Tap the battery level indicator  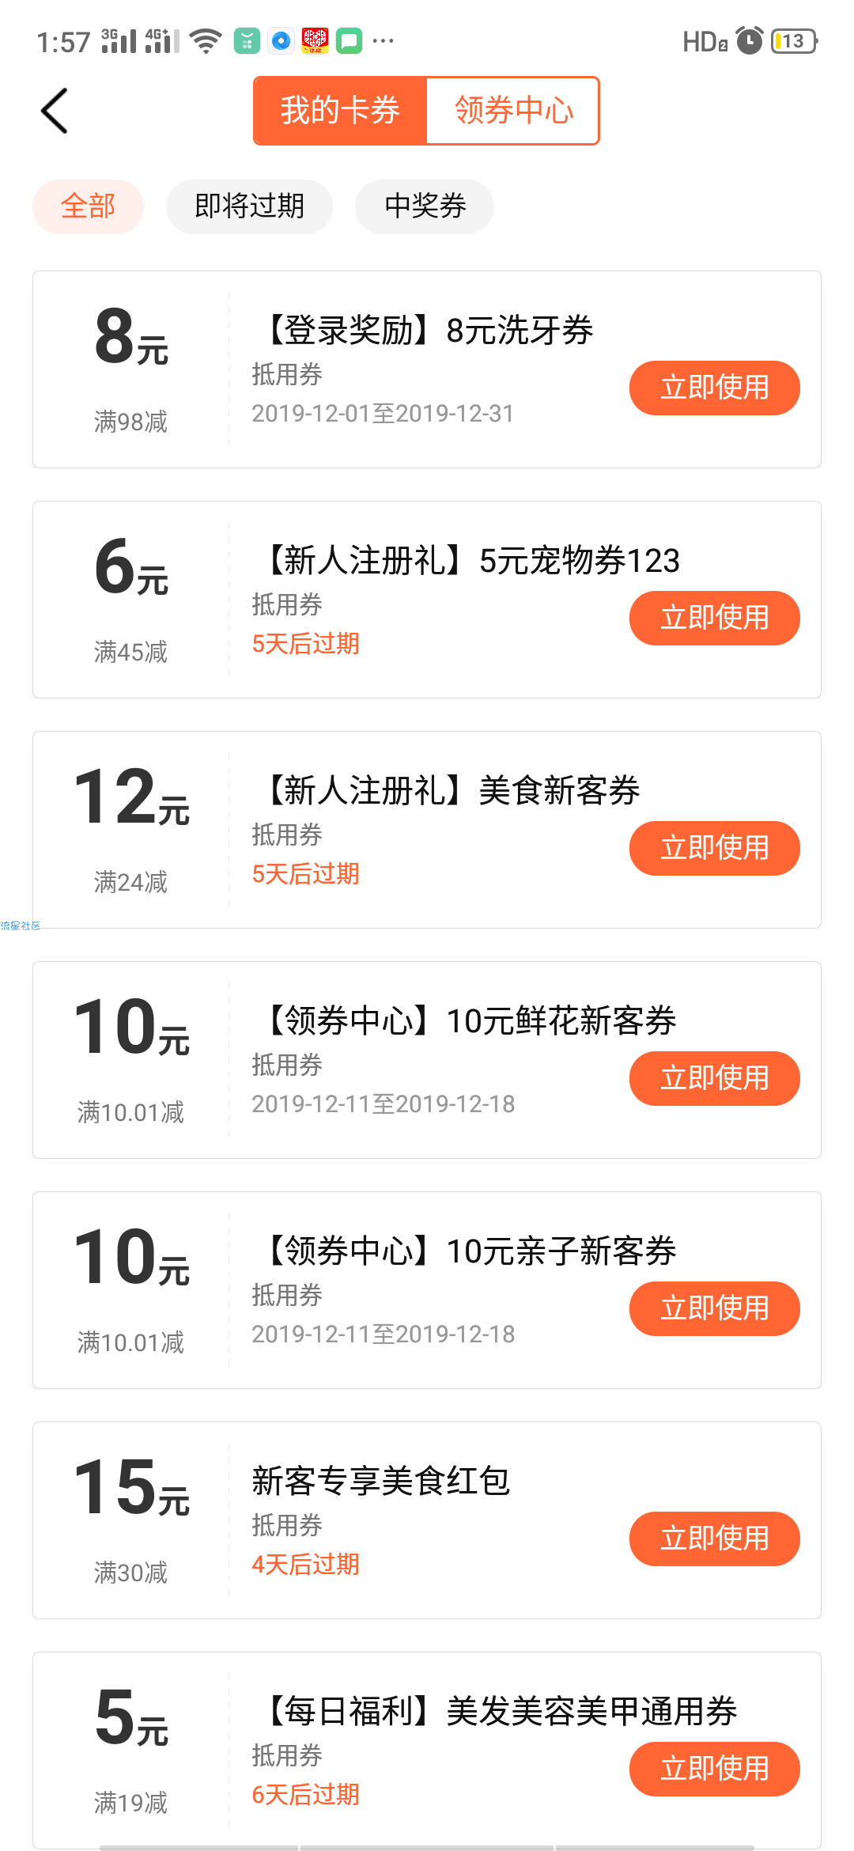[794, 41]
